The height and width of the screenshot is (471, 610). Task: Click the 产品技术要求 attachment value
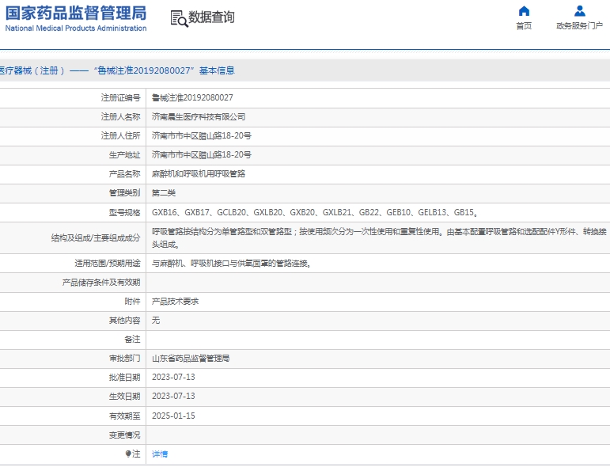click(x=175, y=302)
